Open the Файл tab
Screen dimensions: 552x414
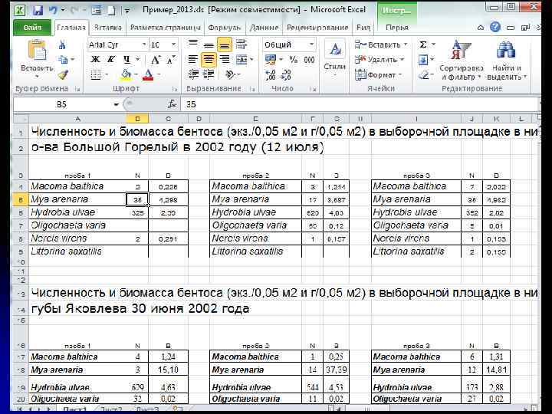pyautogui.click(x=32, y=27)
